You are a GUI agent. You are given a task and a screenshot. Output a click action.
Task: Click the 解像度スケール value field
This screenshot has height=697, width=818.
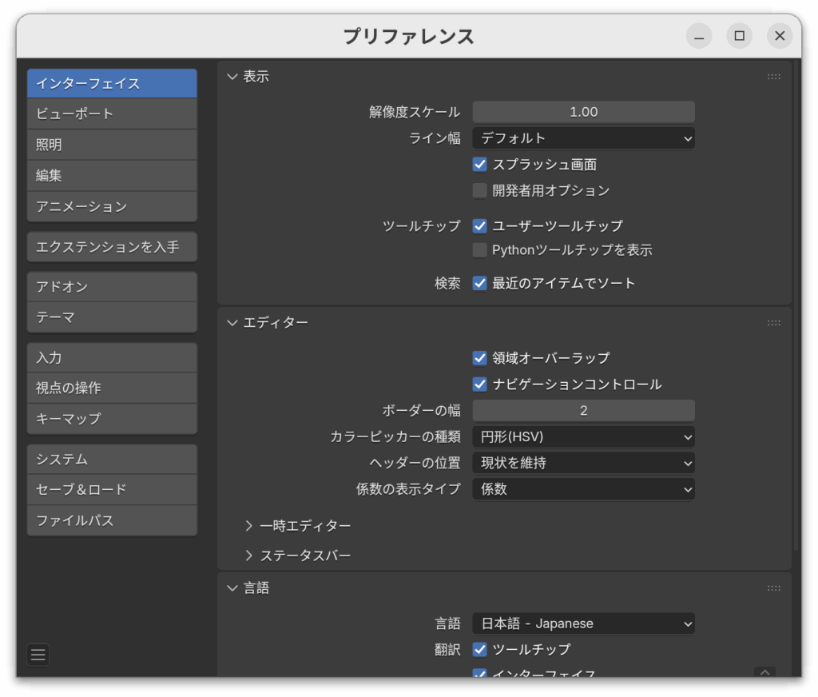(x=583, y=112)
